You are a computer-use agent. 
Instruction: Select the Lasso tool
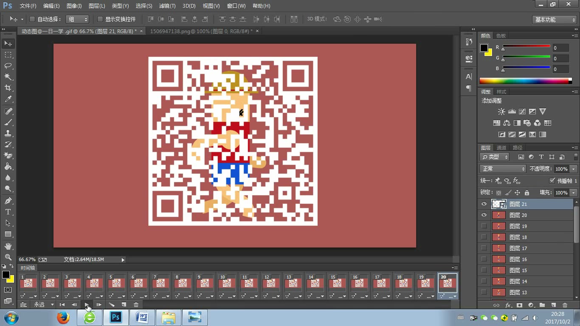(x=8, y=66)
